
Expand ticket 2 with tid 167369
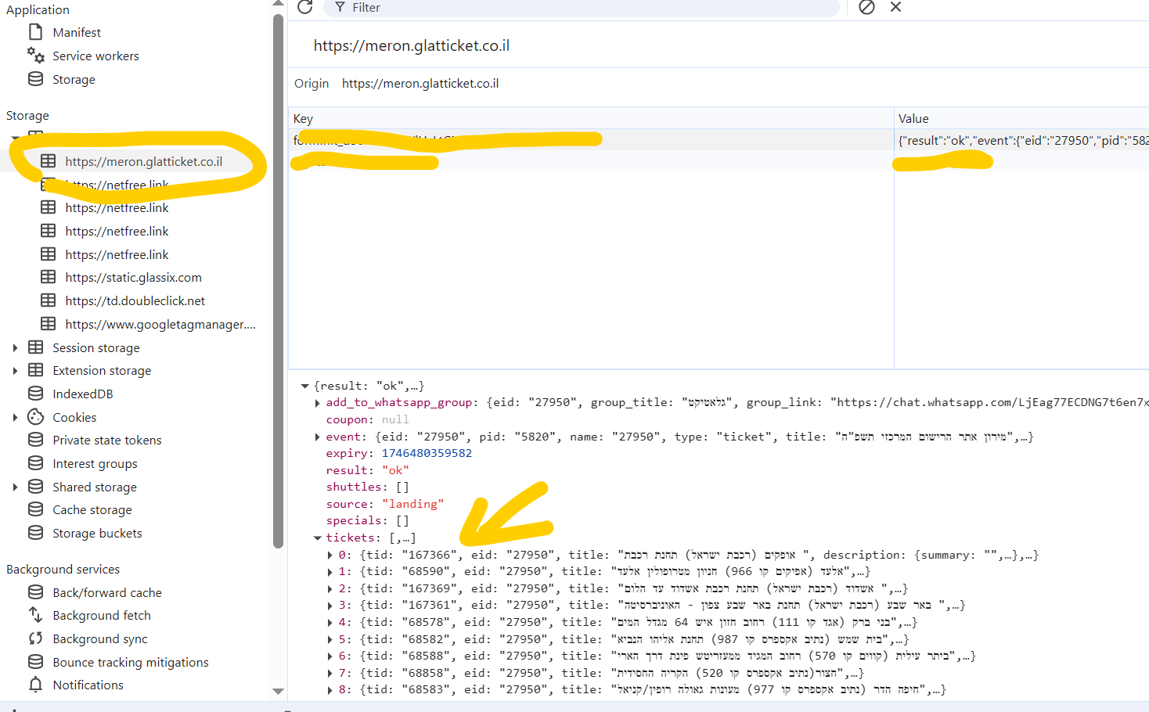330,588
